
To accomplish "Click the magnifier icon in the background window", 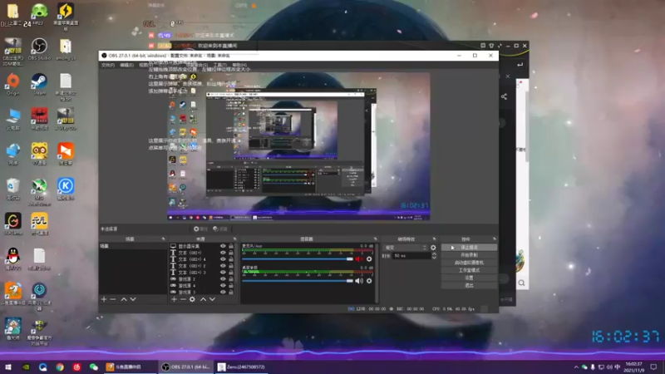I will [x=522, y=283].
